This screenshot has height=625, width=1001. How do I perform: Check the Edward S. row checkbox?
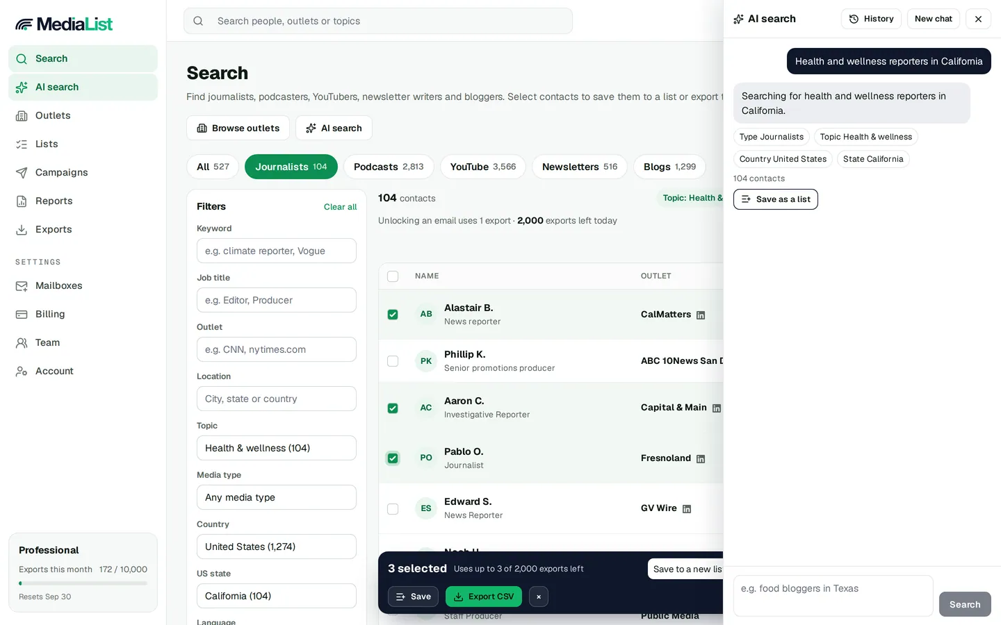(x=393, y=509)
